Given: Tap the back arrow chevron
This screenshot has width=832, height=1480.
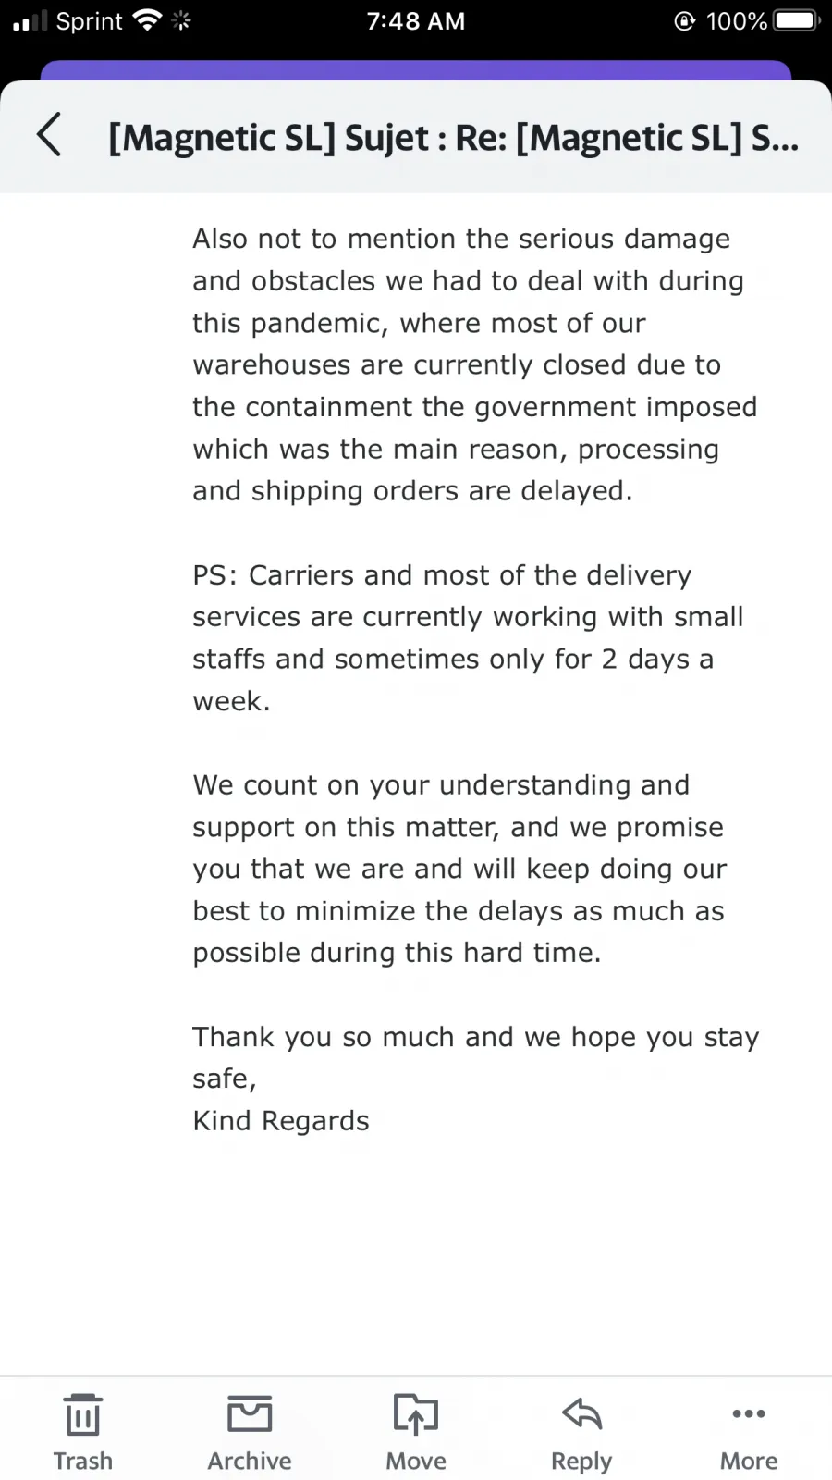Looking at the screenshot, I should [x=49, y=135].
